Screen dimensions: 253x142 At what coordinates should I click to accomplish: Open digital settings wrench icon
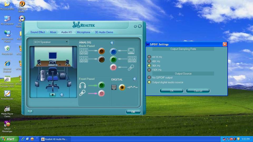coord(135,79)
